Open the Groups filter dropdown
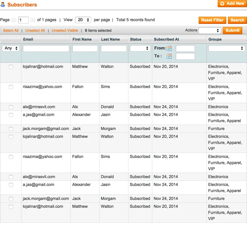This screenshot has width=247, height=232. 226,48
